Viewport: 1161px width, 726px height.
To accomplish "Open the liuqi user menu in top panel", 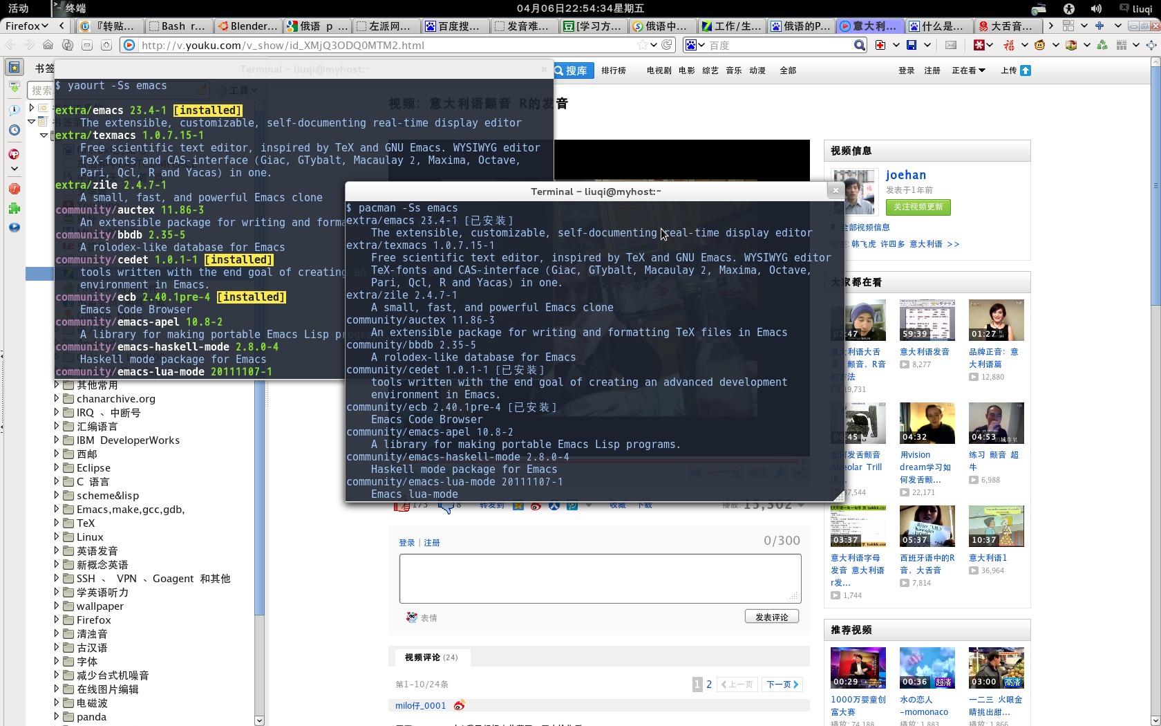I will click(1135, 8).
